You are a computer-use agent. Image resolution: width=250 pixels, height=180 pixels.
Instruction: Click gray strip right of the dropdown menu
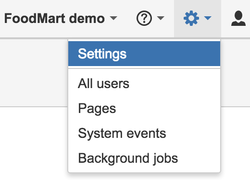(x=236, y=73)
